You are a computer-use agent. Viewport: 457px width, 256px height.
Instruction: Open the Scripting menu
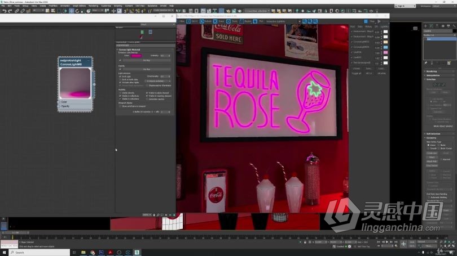click(x=118, y=6)
